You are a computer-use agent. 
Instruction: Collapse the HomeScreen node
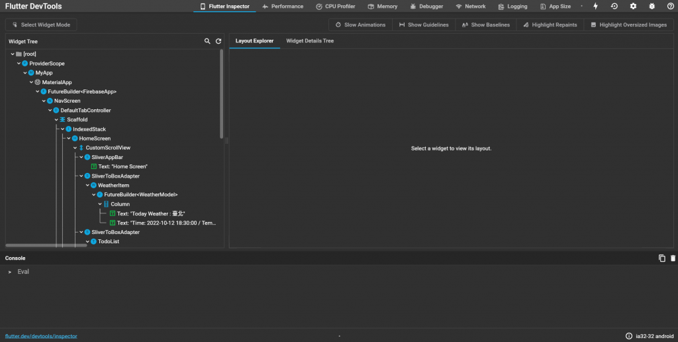click(69, 139)
